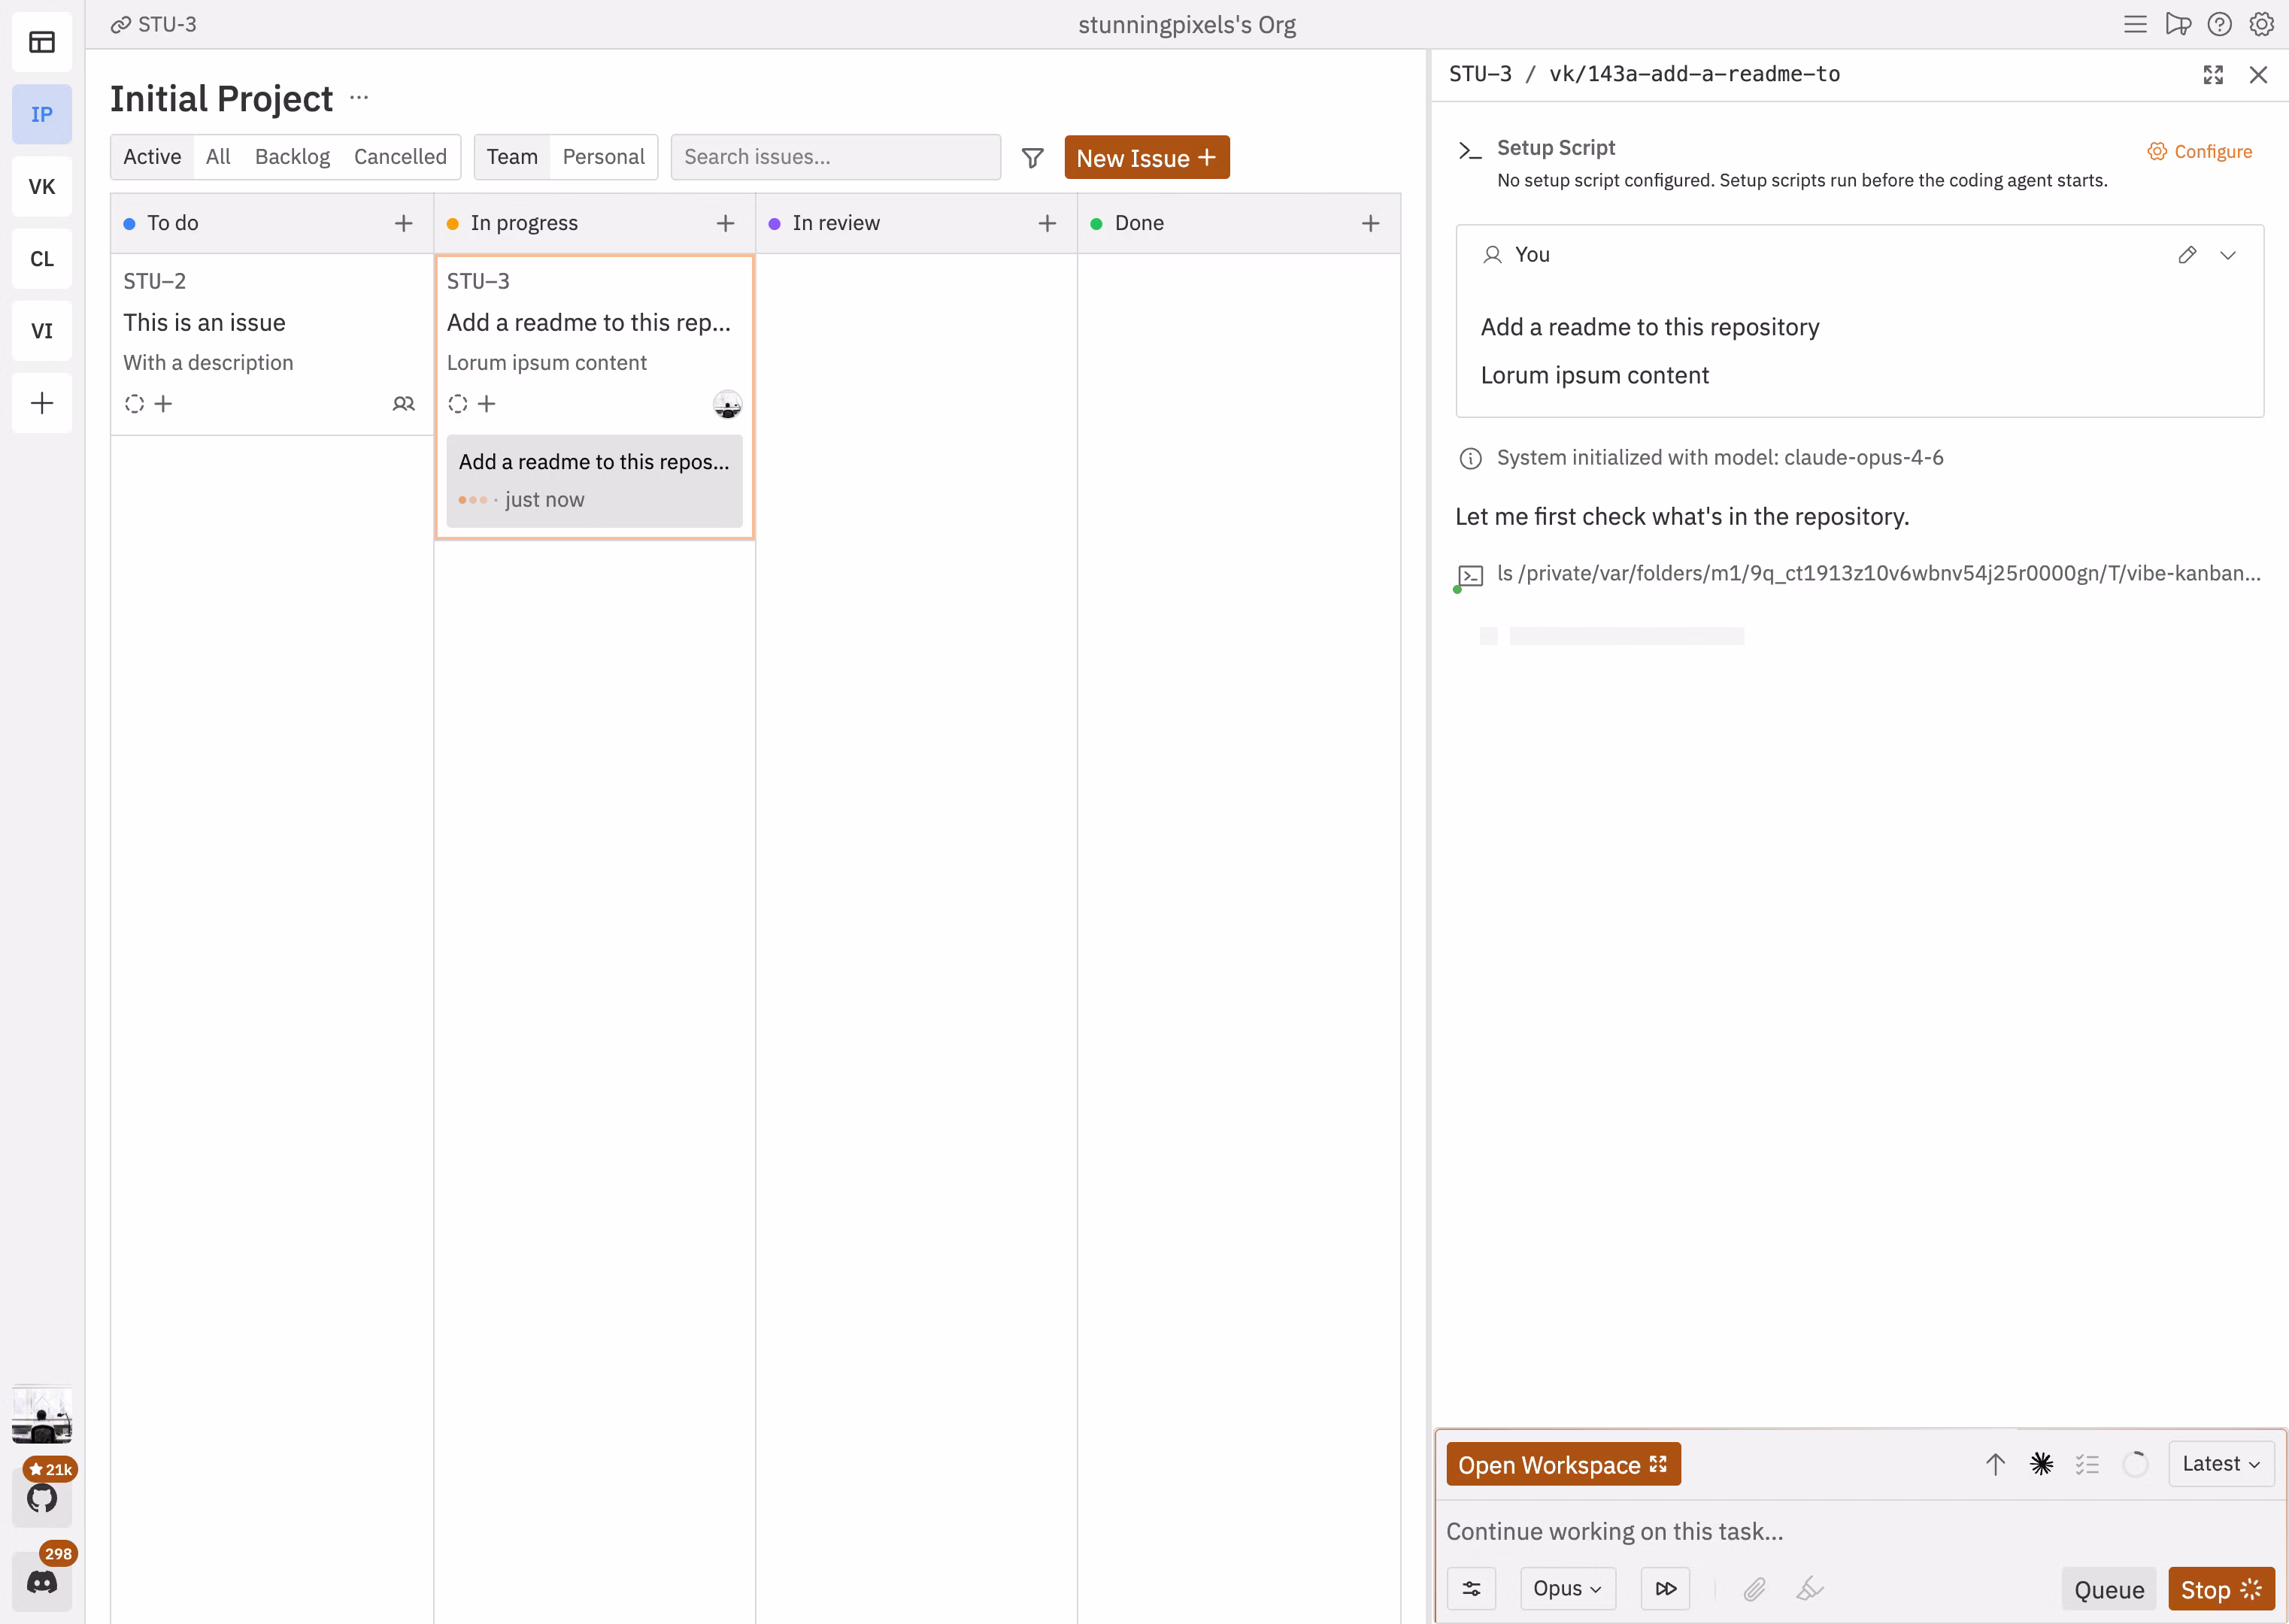This screenshot has height=1624, width=2289.
Task: Open the Opus model dropdown
Action: (1566, 1587)
